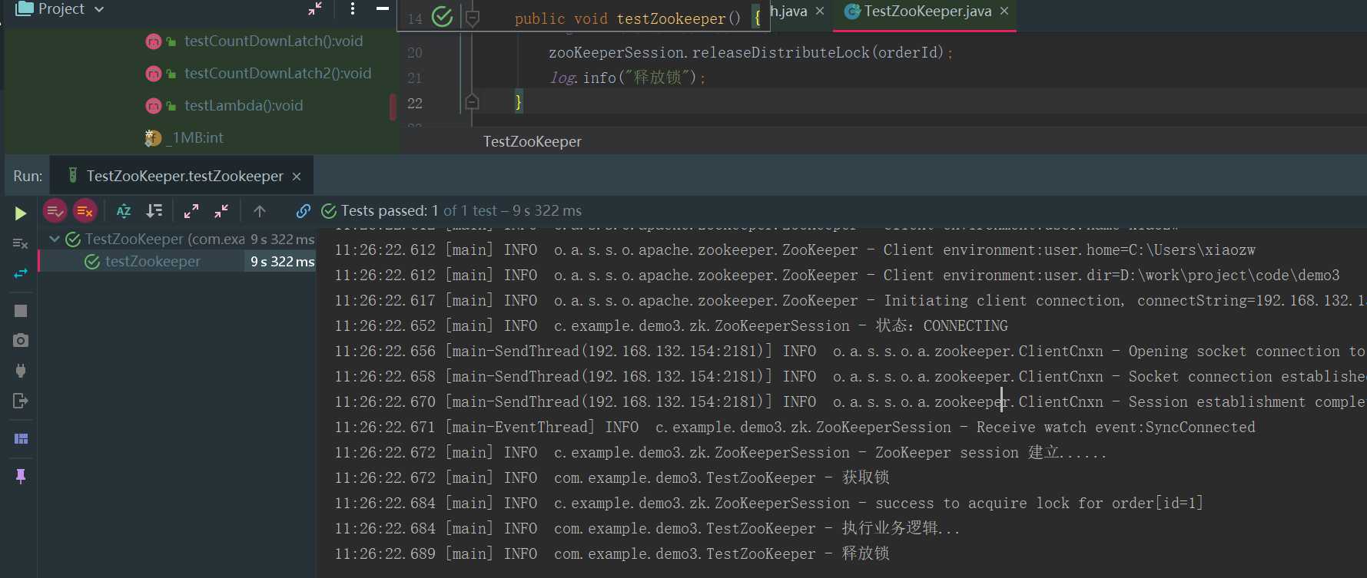Click the '释放锁' console log line at 11:26:22.689
The width and height of the screenshot is (1367, 578).
coord(612,554)
